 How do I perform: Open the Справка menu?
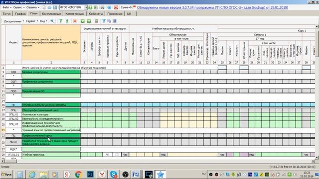click(33, 7)
